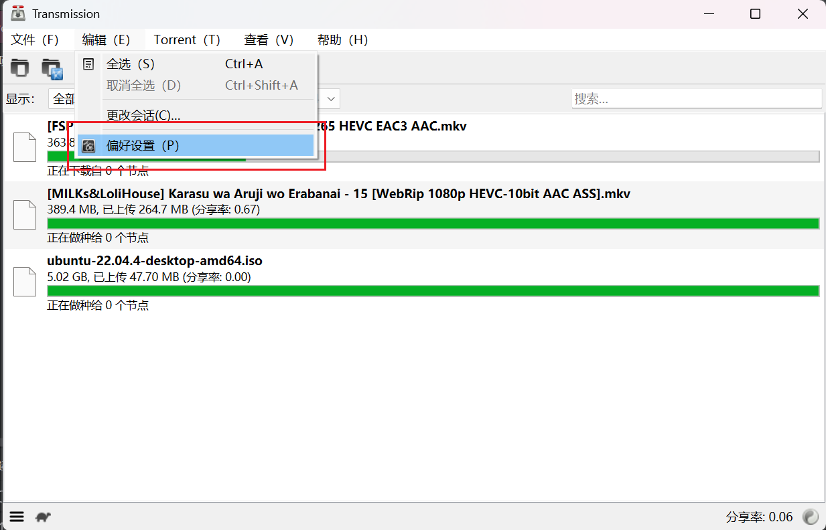Click the statistics mode icon beside share ratio
The height and width of the screenshot is (530, 826).
click(x=811, y=517)
